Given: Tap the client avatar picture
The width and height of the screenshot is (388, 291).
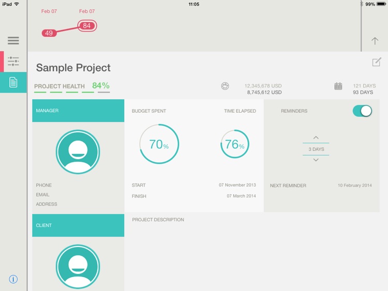Looking at the screenshot, I should coord(78,267).
